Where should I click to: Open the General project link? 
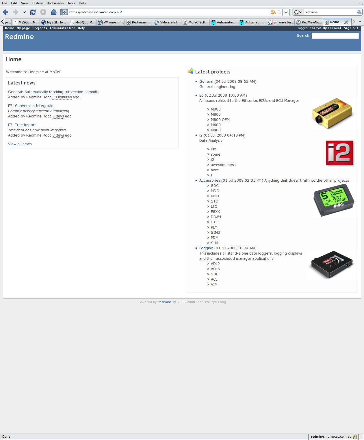tap(206, 82)
